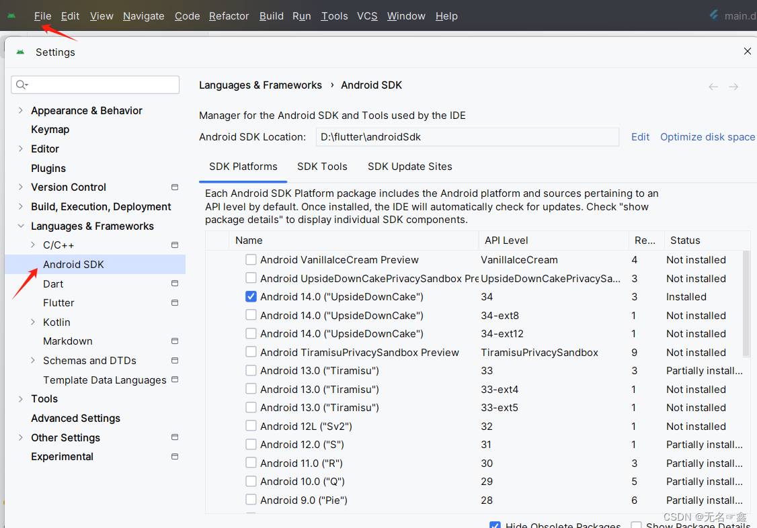Viewport: 757px width, 528px height.
Task: Open the VCS menu
Action: click(x=367, y=16)
